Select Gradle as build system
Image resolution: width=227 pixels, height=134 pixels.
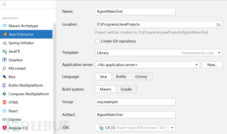[126, 89]
